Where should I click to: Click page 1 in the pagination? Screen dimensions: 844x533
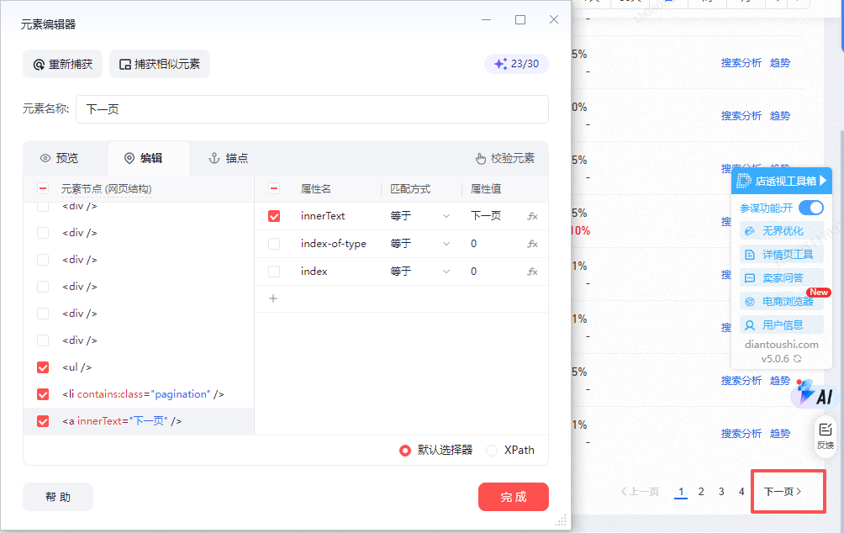point(681,492)
